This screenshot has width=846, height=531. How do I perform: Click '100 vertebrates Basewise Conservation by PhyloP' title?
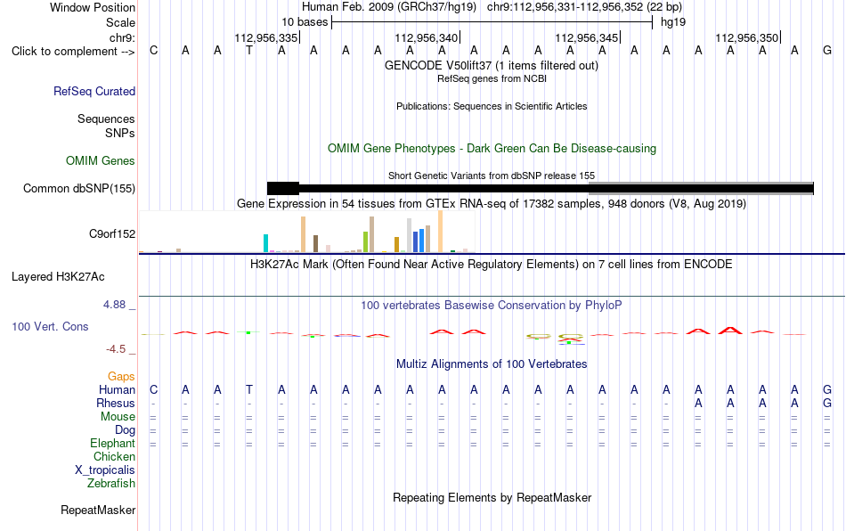tap(492, 305)
